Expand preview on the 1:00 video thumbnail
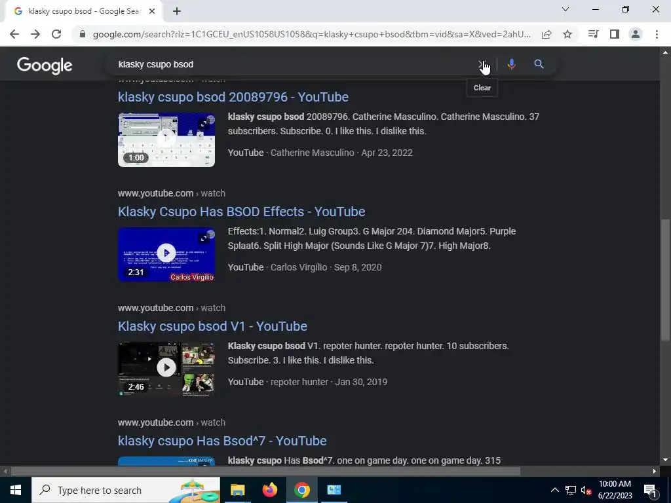 [x=203, y=124]
